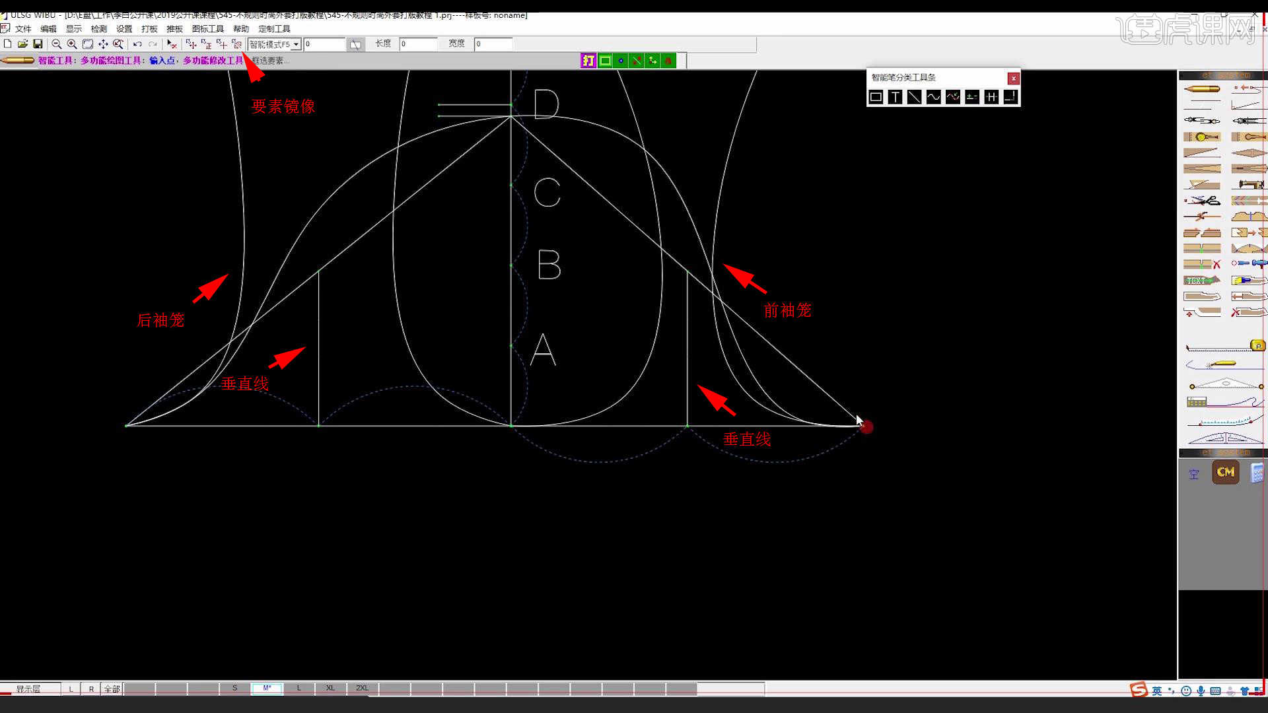
Task: Open file using the folder icon
Action: [22, 44]
